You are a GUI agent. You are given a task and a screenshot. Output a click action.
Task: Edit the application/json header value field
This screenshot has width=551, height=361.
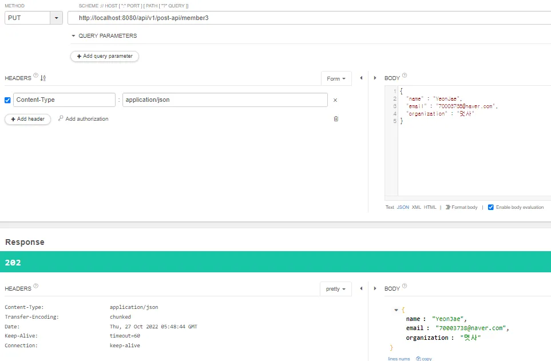pos(225,100)
